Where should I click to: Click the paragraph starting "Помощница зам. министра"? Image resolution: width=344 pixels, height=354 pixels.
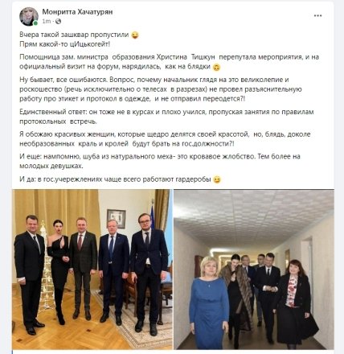click(x=170, y=62)
